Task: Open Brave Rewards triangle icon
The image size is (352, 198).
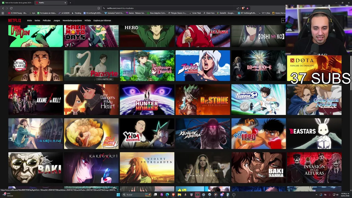Action: [x=247, y=8]
